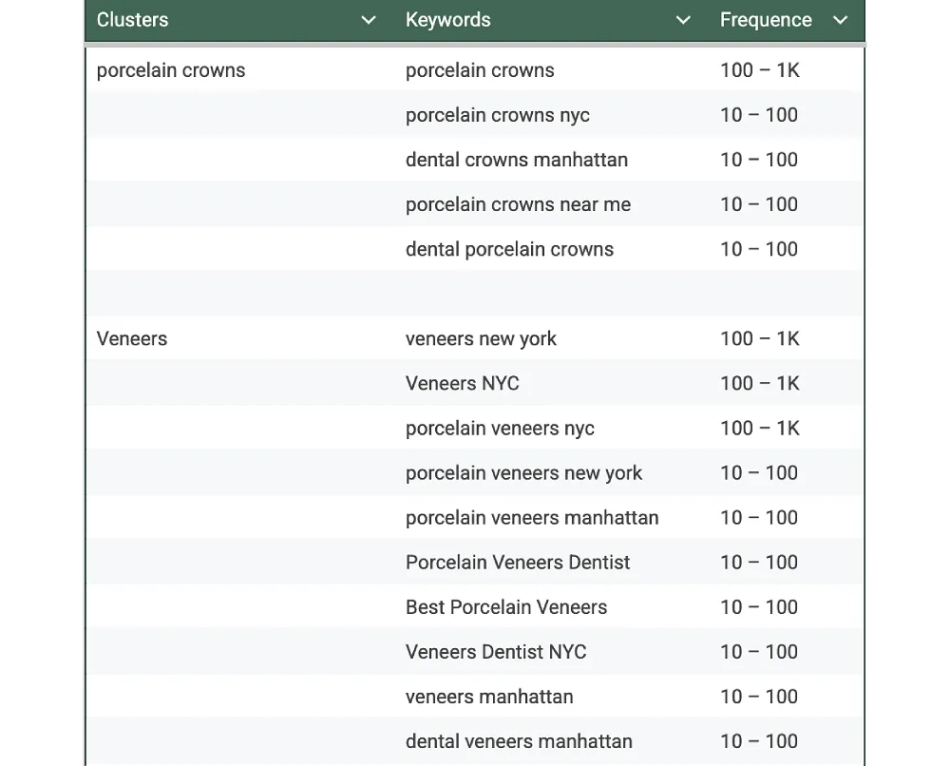Select the Veneers cluster cell
This screenshot has height=766, width=950.
[132, 339]
